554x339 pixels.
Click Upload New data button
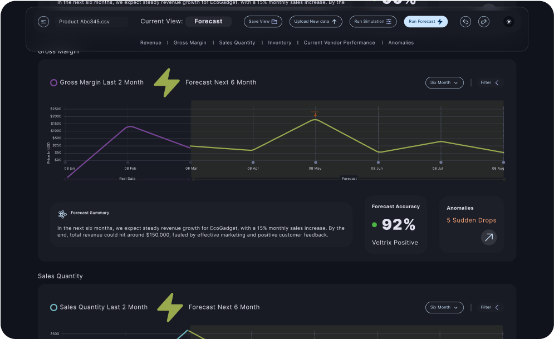coord(316,22)
